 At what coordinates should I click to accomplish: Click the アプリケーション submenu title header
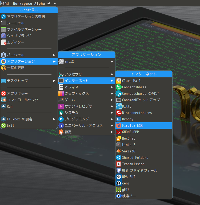86,55
